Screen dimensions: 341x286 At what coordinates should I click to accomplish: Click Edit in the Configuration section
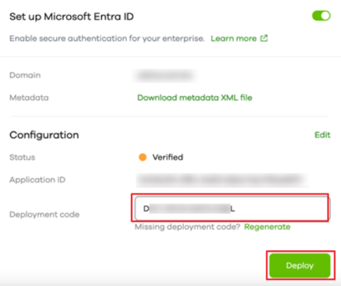coord(322,135)
